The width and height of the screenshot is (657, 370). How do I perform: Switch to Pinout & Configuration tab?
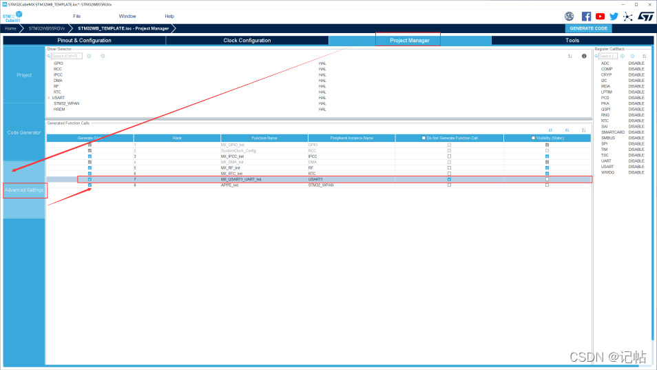pos(84,41)
